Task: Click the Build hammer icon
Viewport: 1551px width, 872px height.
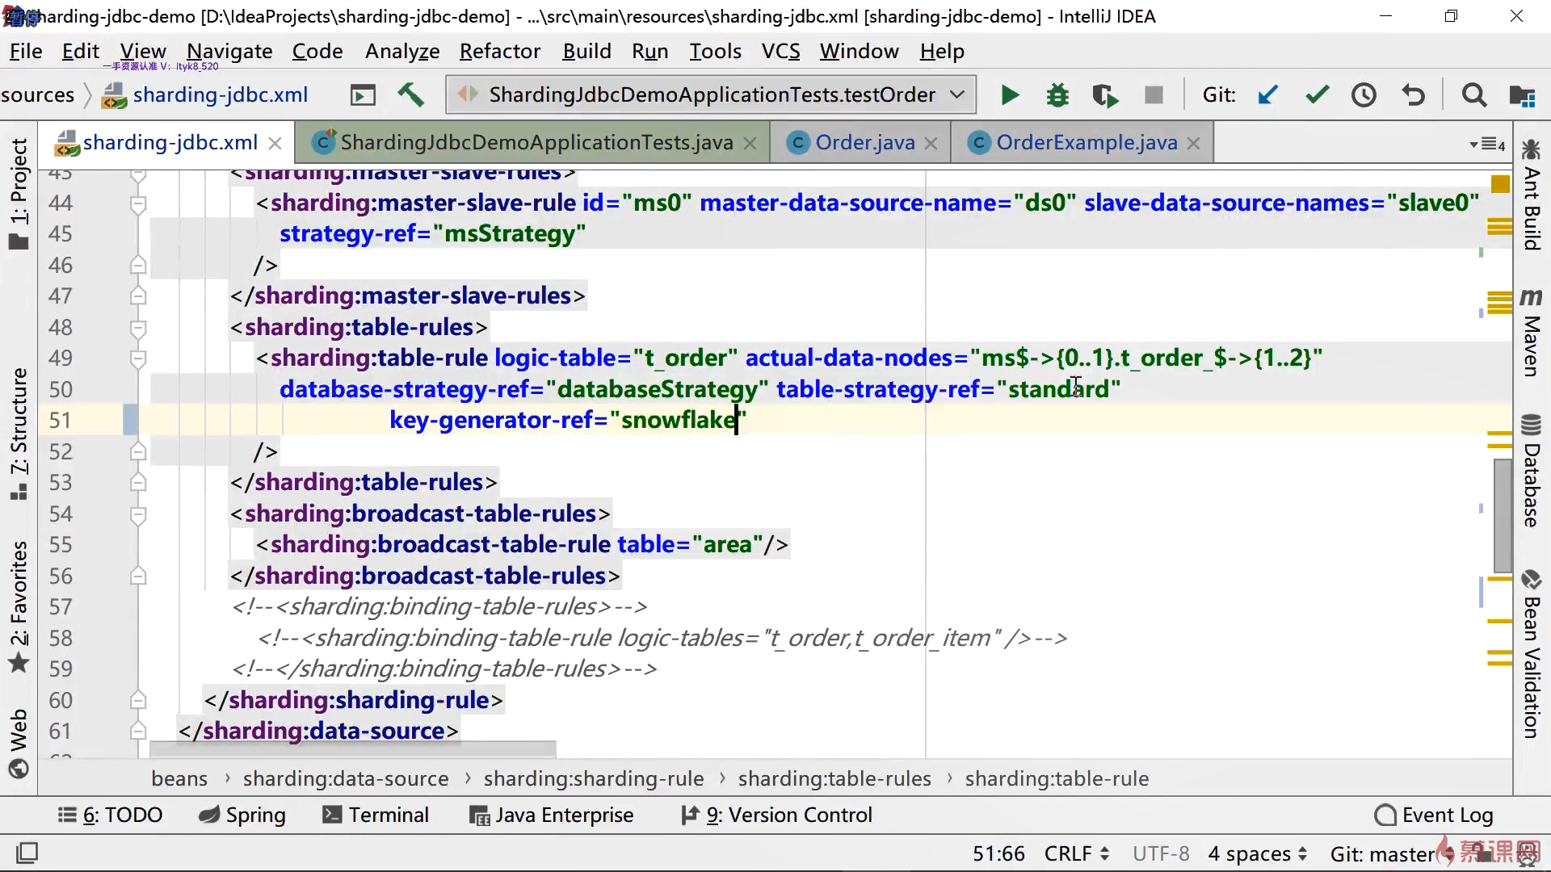Action: (411, 94)
